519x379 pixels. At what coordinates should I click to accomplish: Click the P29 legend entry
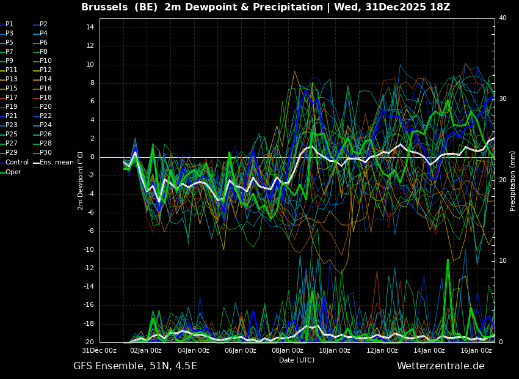click(x=9, y=152)
